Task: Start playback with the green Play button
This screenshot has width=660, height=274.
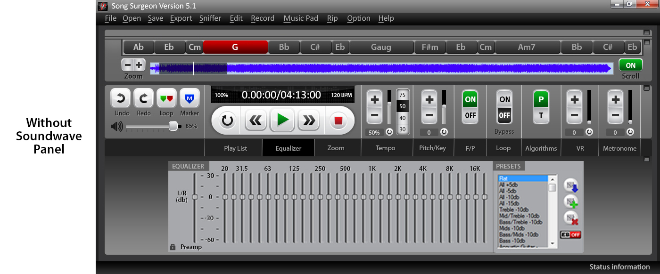Action: tap(282, 120)
